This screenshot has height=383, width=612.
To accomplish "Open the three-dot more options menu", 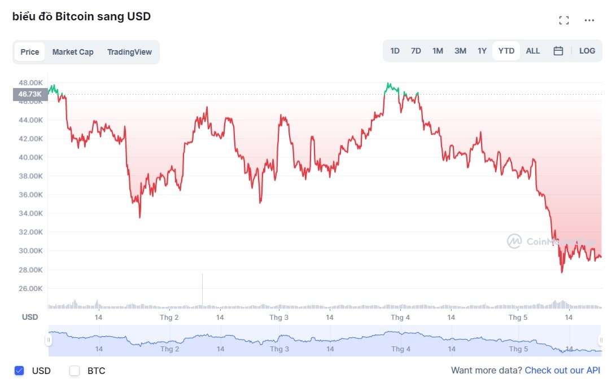I will pyautogui.click(x=589, y=20).
